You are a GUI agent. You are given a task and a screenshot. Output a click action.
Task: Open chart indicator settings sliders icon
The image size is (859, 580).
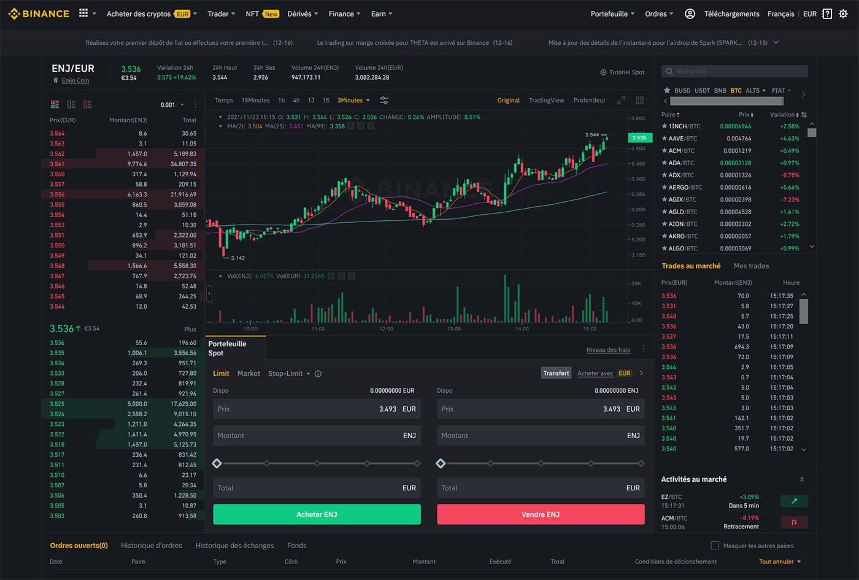(x=384, y=100)
